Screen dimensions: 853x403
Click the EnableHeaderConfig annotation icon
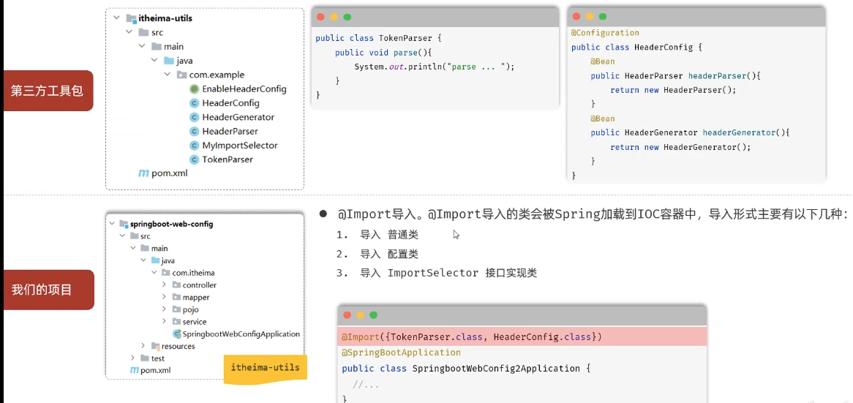pos(194,88)
